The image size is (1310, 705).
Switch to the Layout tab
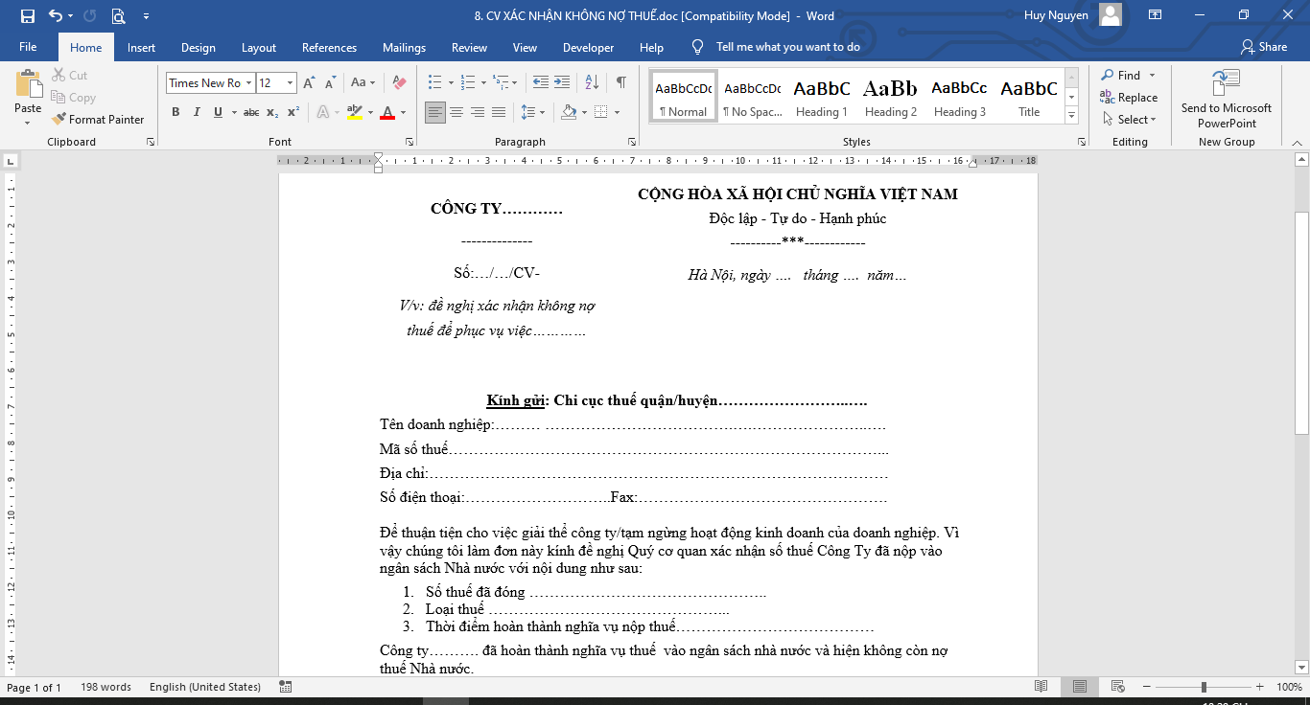tap(258, 48)
